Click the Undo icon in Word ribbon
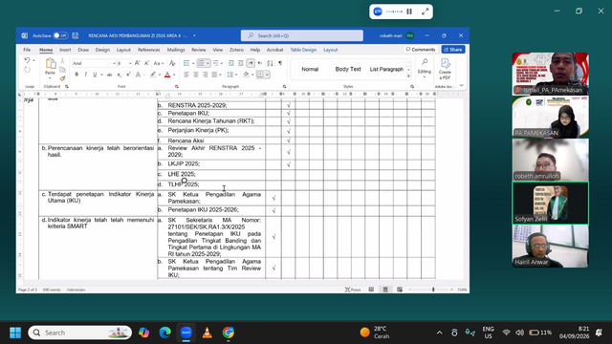The height and width of the screenshot is (344, 612). (27, 60)
